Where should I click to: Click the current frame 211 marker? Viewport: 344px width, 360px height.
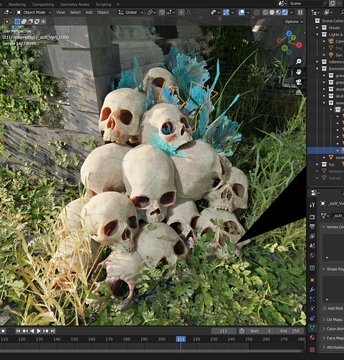click(x=181, y=339)
